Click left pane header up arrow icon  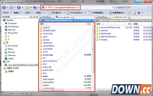pyautogui.click(x=81, y=20)
